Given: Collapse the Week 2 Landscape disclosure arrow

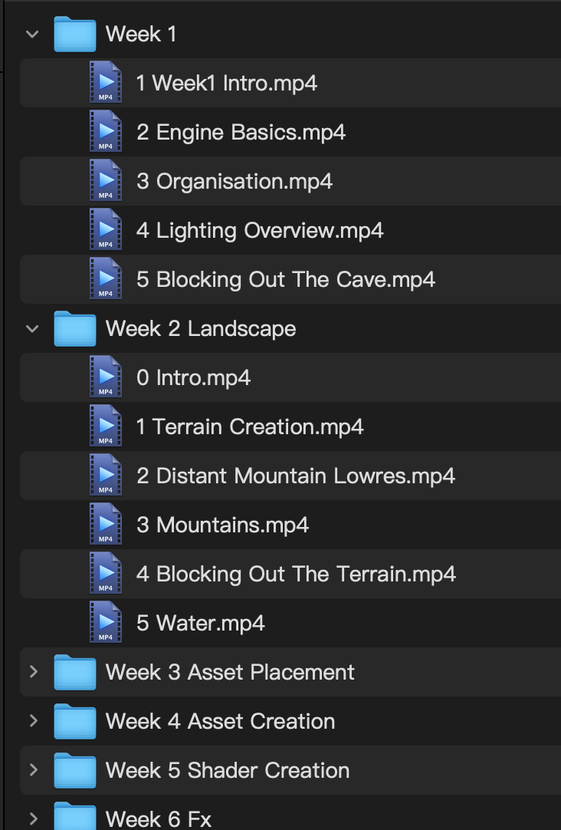Looking at the screenshot, I should pos(32,328).
